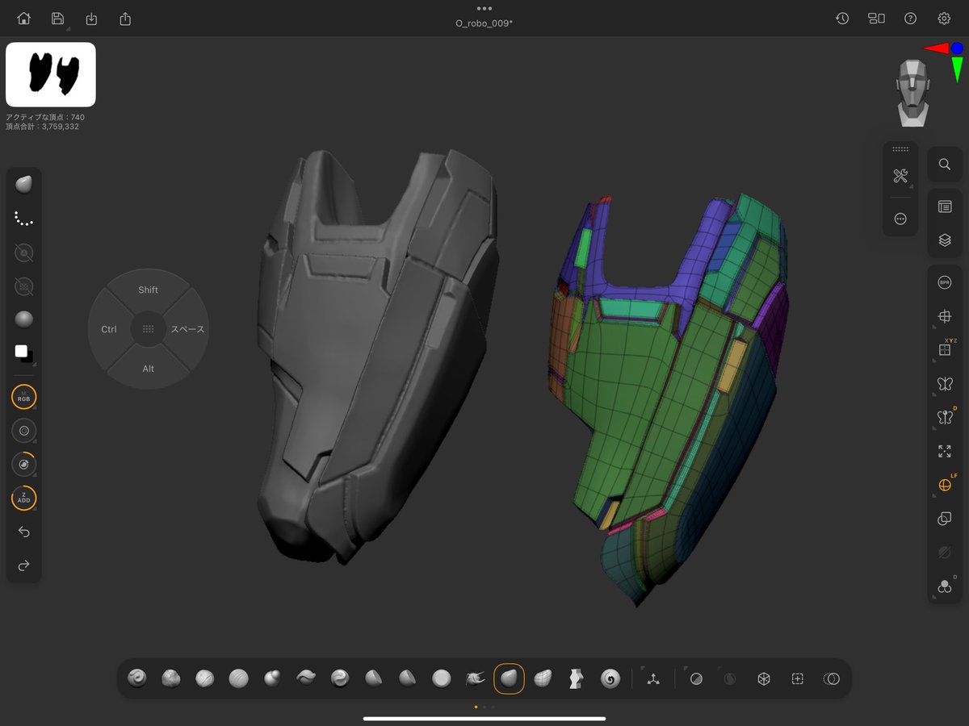Open the more options circle-dots button
Image resolution: width=969 pixels, height=726 pixels.
900,219
